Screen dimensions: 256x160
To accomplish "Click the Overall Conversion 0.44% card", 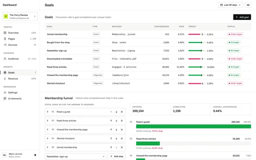I will [x=231, y=109].
